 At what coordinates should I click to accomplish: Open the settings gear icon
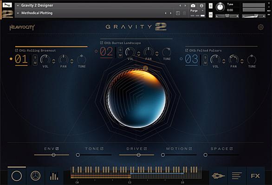(260, 27)
